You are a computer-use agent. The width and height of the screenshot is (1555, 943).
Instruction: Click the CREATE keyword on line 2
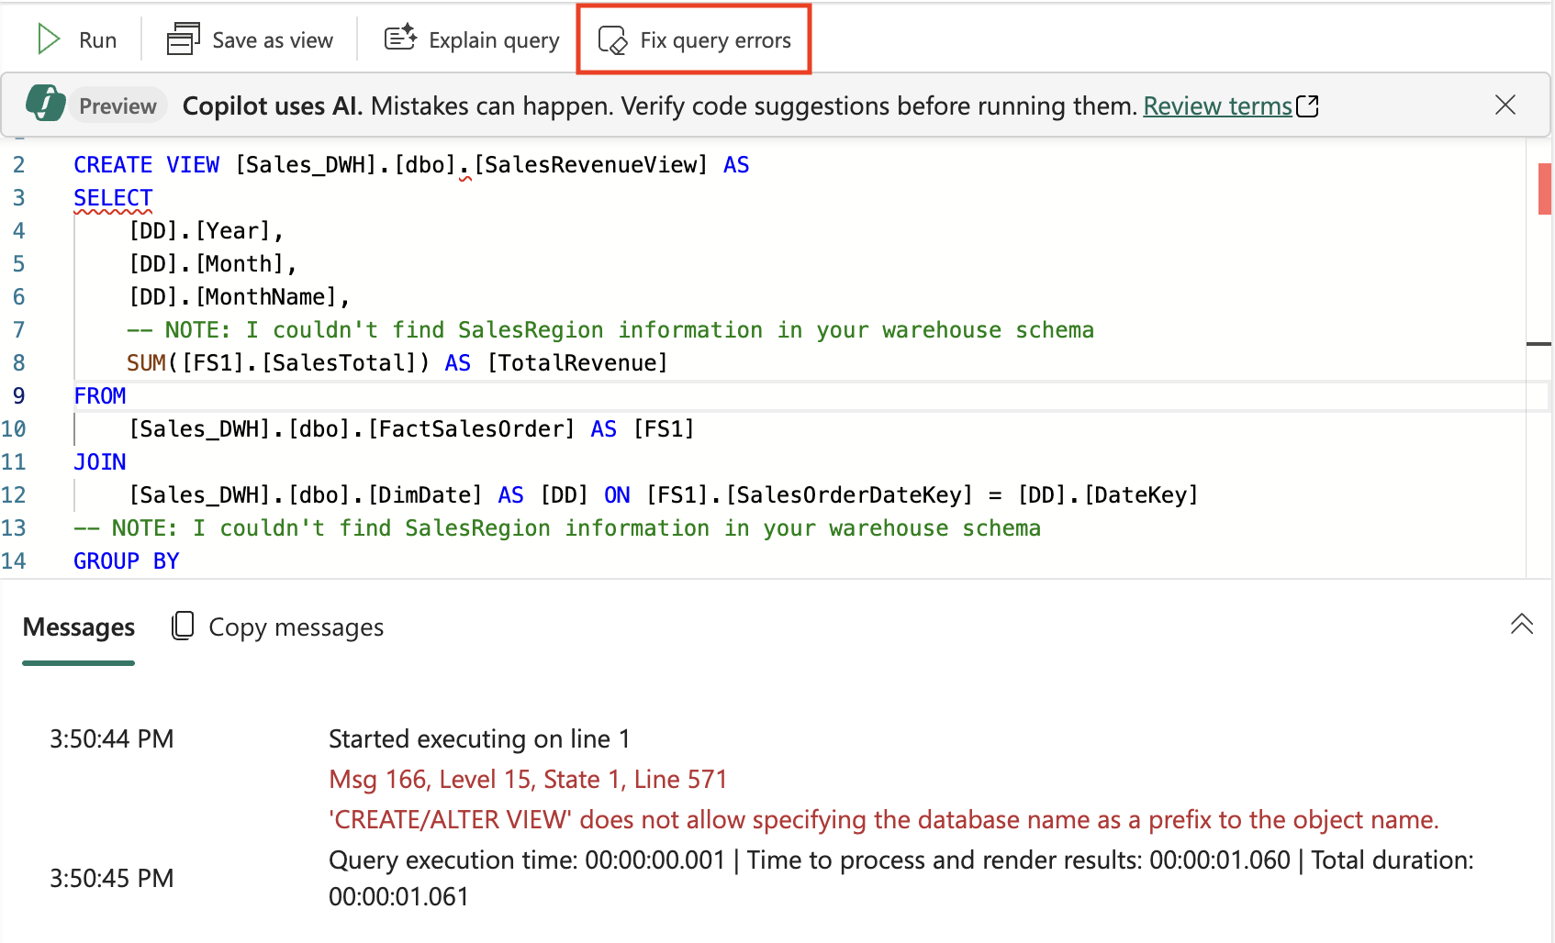113,165
